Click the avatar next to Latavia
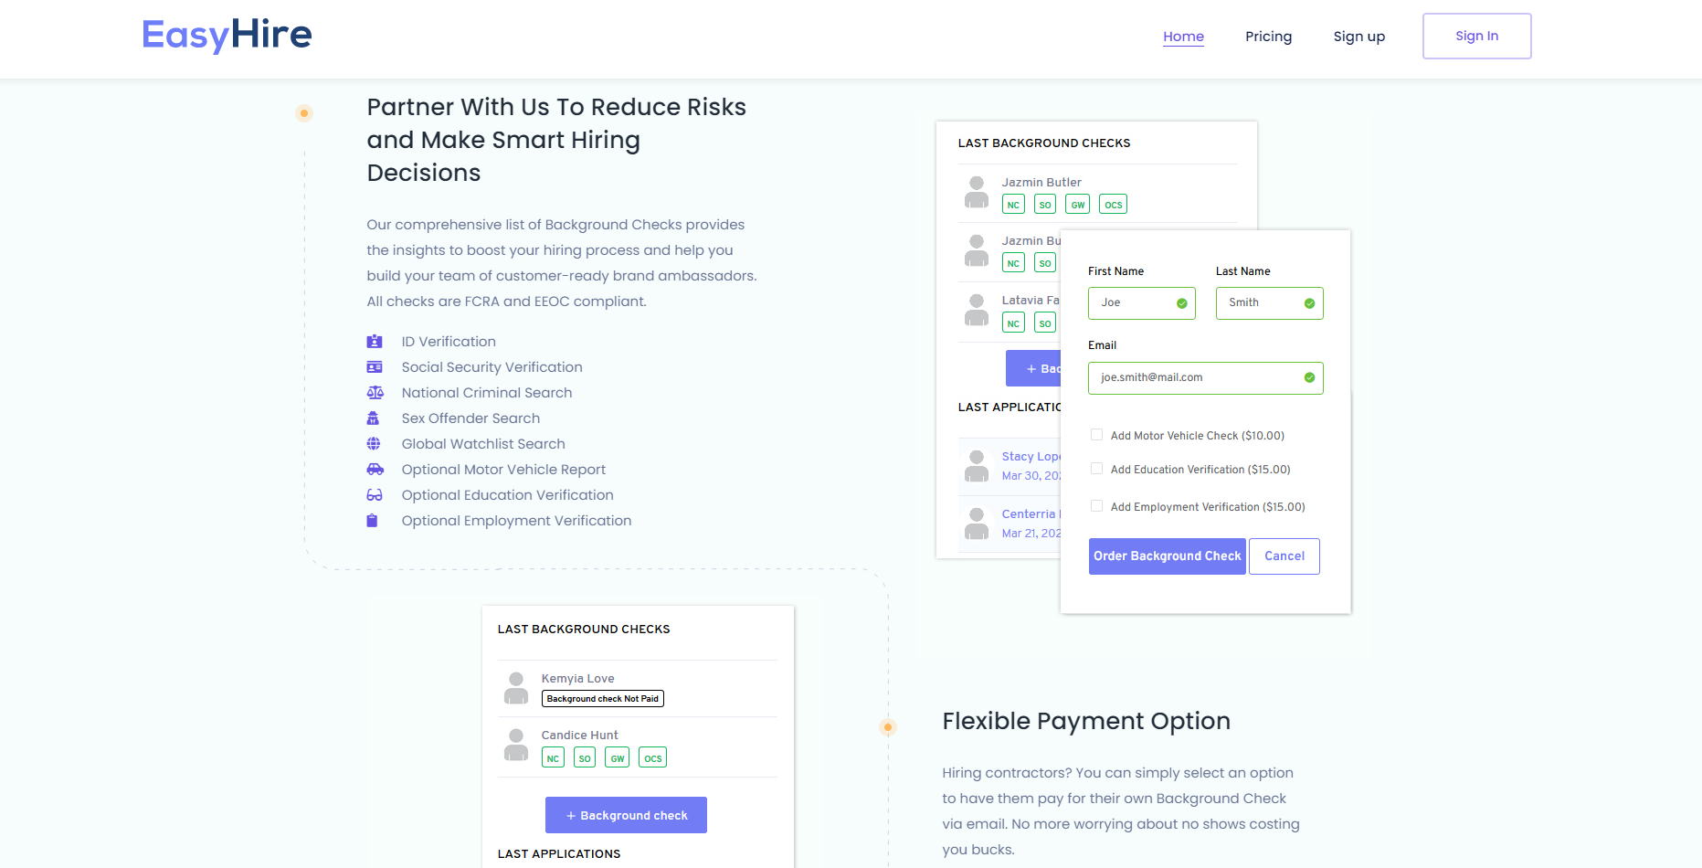 977,310
